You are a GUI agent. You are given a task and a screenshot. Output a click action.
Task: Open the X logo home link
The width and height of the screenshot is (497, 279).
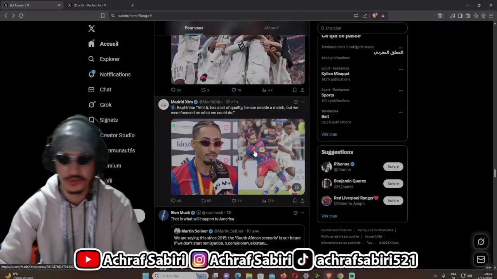pos(92,28)
